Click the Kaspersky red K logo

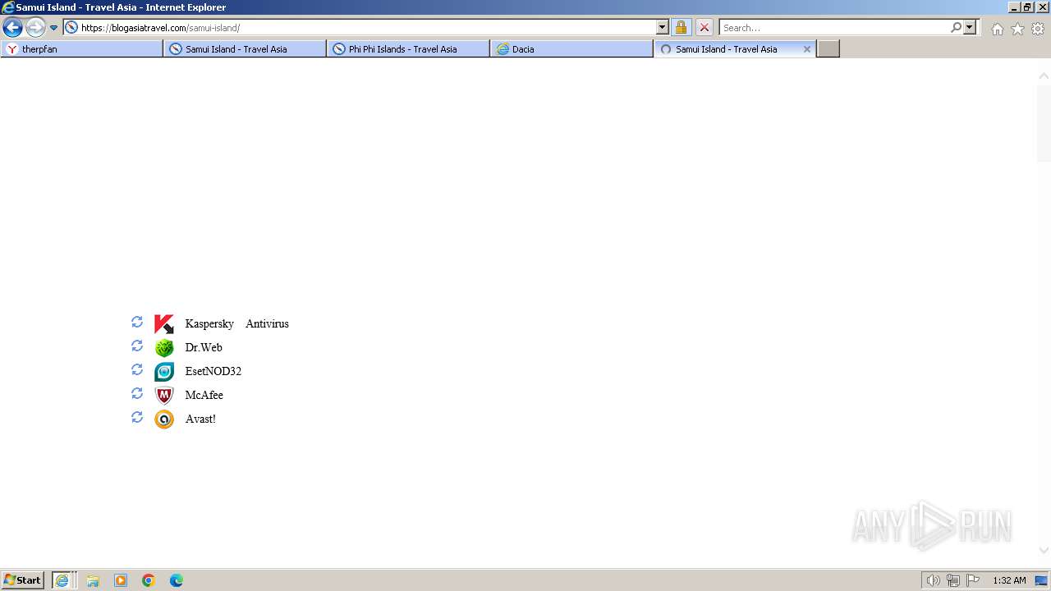164,324
